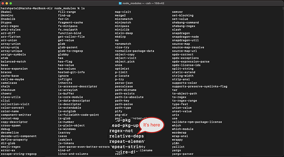Click the 'semver' package name
This screenshot has width=284, height=157.
177,12
